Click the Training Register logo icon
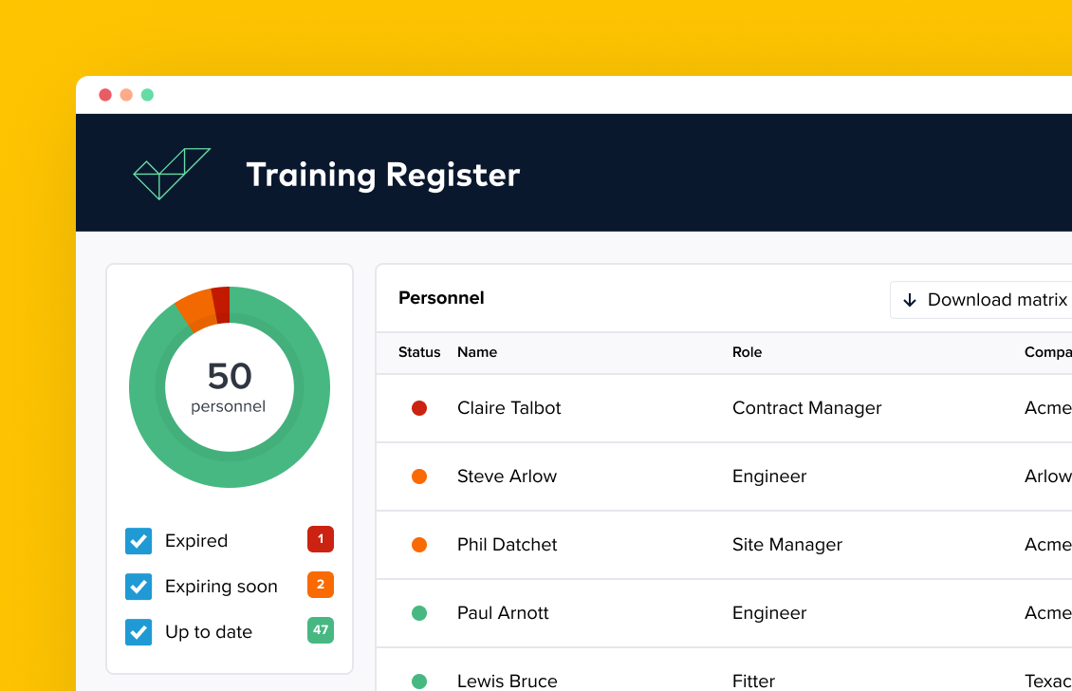 tap(171, 173)
